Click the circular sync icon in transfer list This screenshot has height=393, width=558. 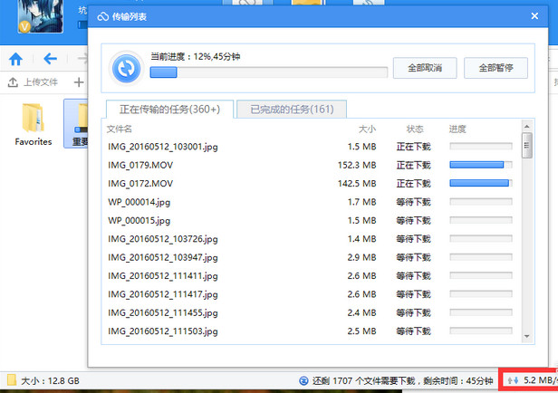pyautogui.click(x=126, y=68)
